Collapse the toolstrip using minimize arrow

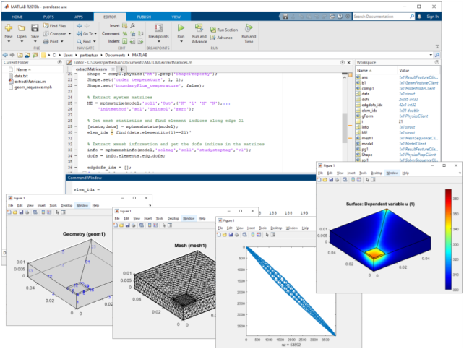437,47
